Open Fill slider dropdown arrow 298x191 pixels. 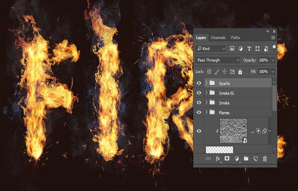click(273, 72)
